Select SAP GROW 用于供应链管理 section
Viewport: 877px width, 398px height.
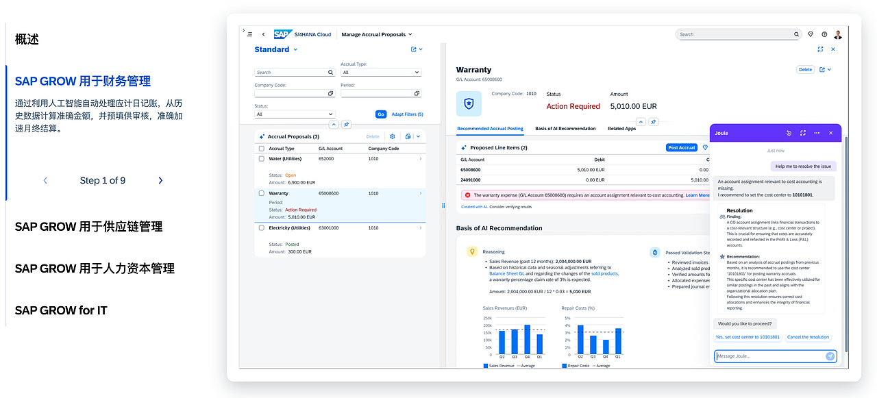tap(89, 227)
